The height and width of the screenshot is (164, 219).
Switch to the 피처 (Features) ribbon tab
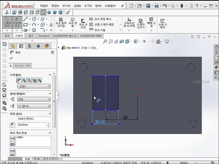tap(7, 36)
